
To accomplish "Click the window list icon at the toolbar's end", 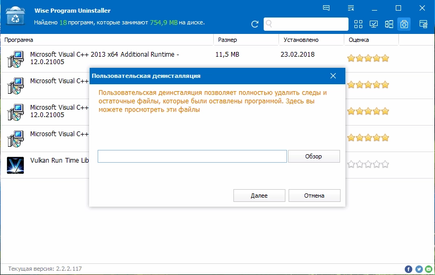I will (x=423, y=24).
